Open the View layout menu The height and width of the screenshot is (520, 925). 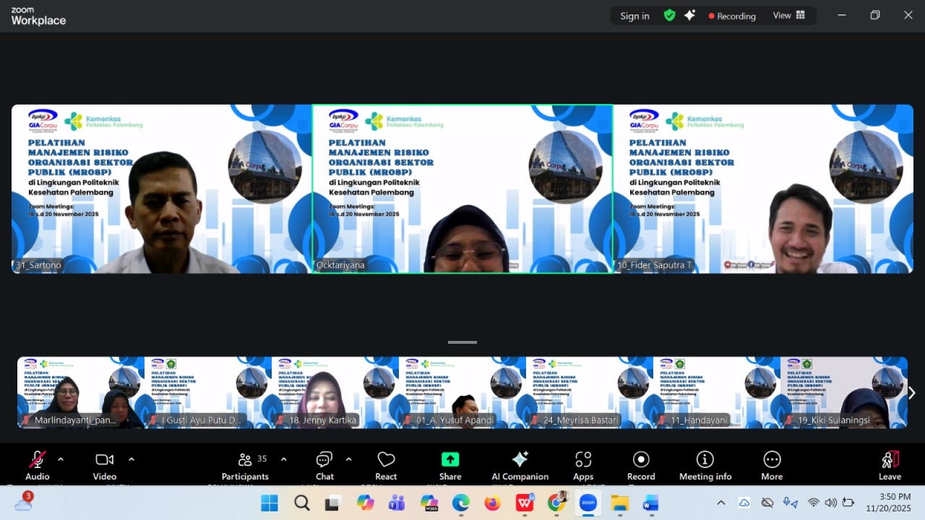[789, 15]
